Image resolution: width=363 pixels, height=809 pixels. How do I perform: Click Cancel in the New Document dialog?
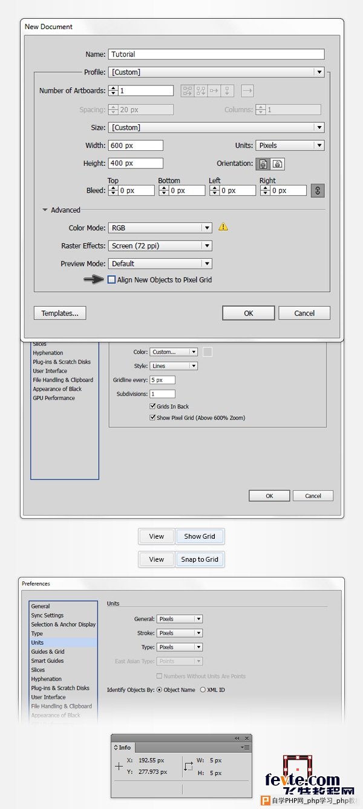pos(304,313)
